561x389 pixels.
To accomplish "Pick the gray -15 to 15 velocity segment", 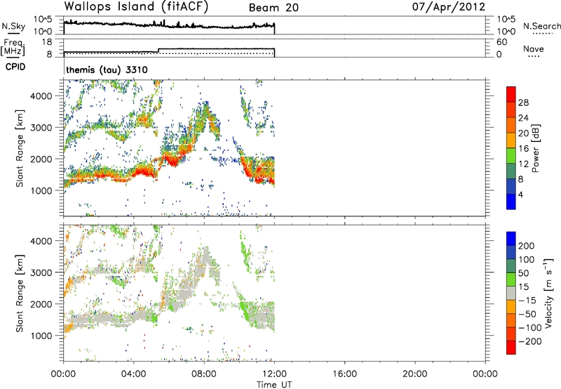I will (x=511, y=293).
